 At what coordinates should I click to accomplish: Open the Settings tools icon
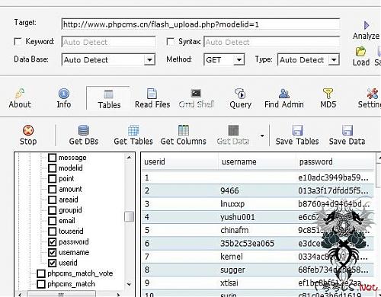coord(373,94)
